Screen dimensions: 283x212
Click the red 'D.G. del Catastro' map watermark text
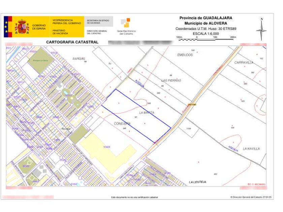coord(256,184)
